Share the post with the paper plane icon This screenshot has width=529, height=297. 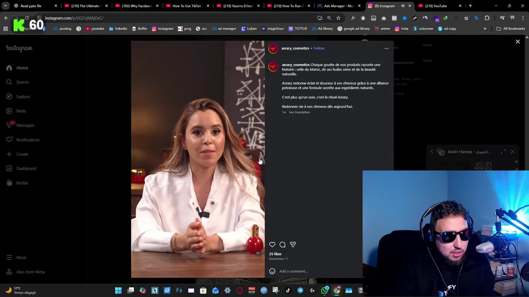293,245
